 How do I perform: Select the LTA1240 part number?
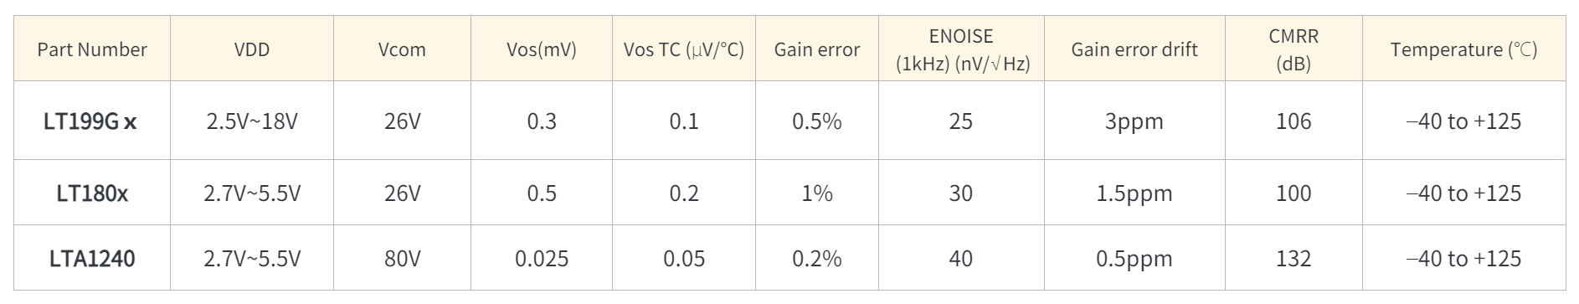[x=92, y=259]
